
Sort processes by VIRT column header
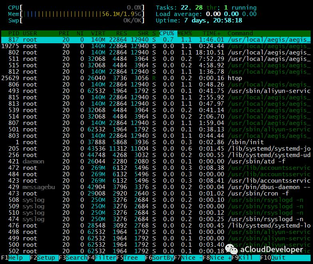98,33
